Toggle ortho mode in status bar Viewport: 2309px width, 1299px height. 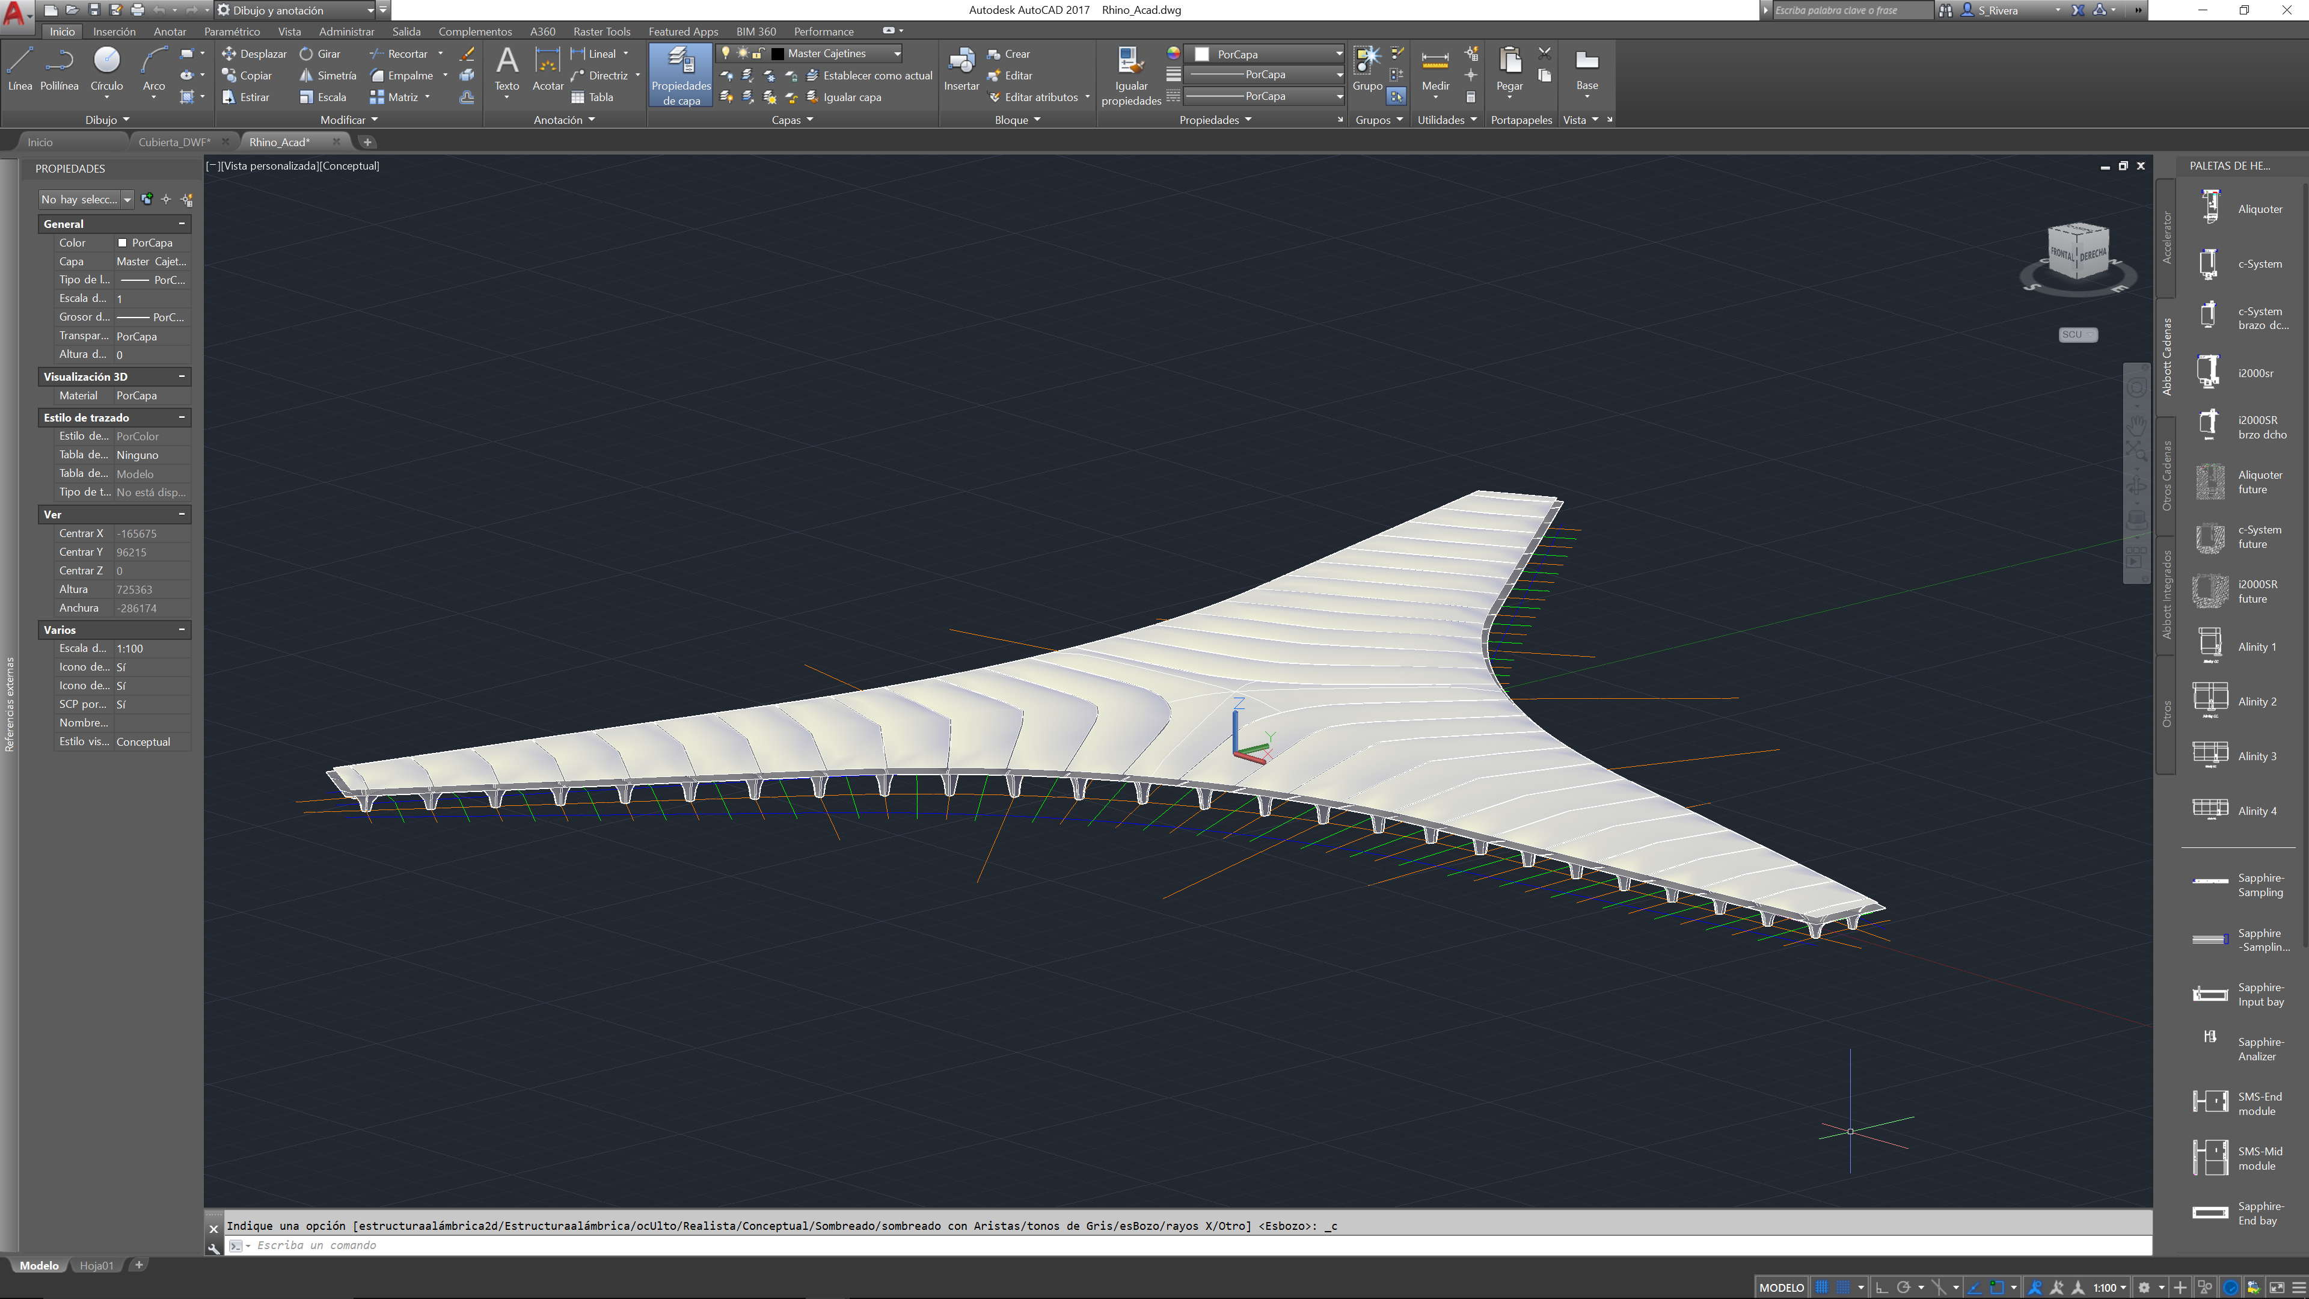click(x=1881, y=1288)
